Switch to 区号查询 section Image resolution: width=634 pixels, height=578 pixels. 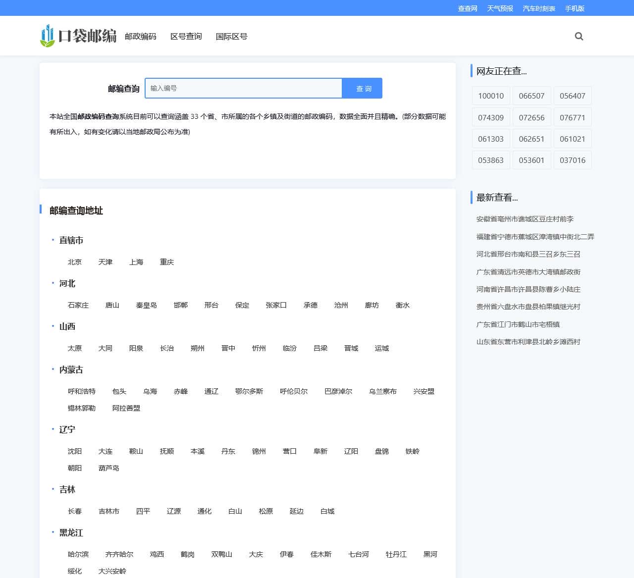click(186, 36)
